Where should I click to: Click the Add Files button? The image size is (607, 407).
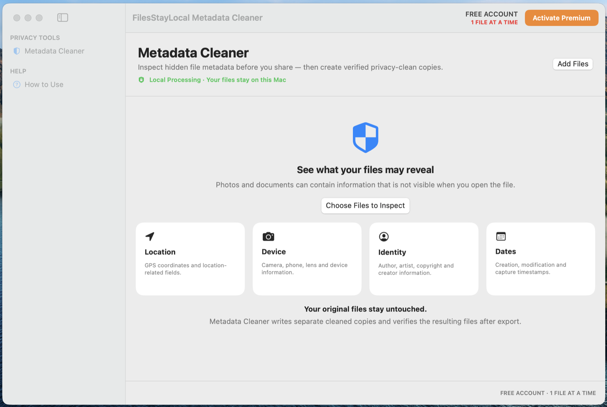point(573,64)
